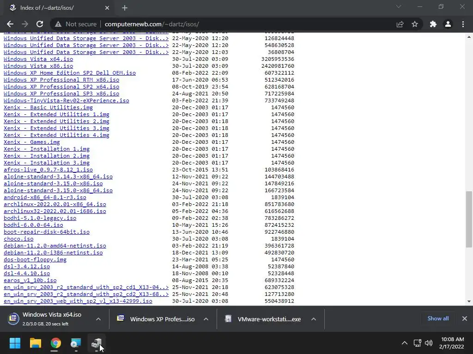
Task: Open Windows XP Professional RTM x86.iso
Action: click(61, 80)
